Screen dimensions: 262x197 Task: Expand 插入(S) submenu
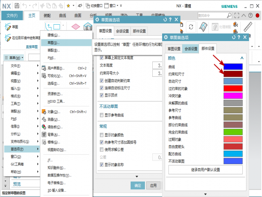pyautogui.click(x=22, y=88)
